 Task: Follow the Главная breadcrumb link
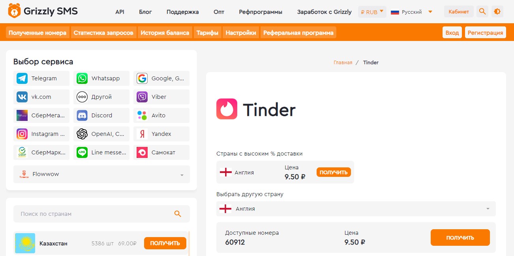tap(343, 62)
